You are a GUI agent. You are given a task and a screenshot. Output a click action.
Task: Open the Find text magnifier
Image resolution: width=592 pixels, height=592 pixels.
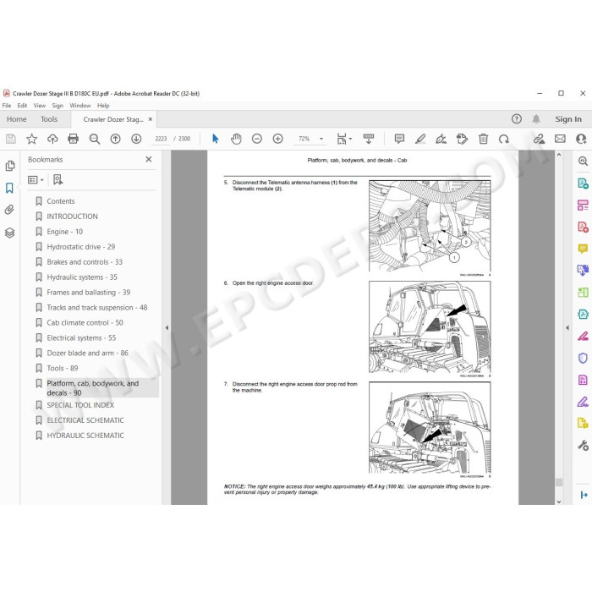95,139
